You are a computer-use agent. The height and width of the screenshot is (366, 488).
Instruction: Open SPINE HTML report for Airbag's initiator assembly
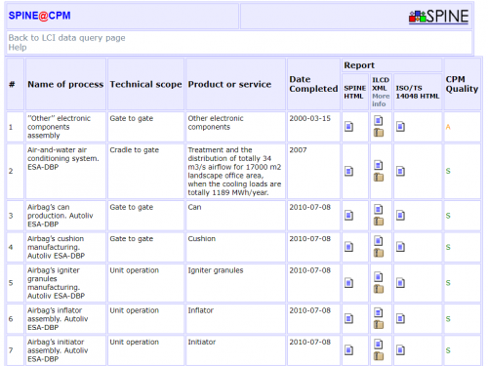pyautogui.click(x=348, y=350)
